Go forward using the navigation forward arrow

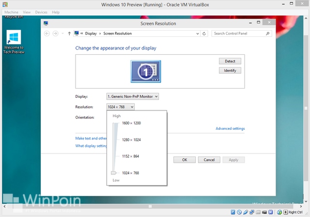point(55,33)
